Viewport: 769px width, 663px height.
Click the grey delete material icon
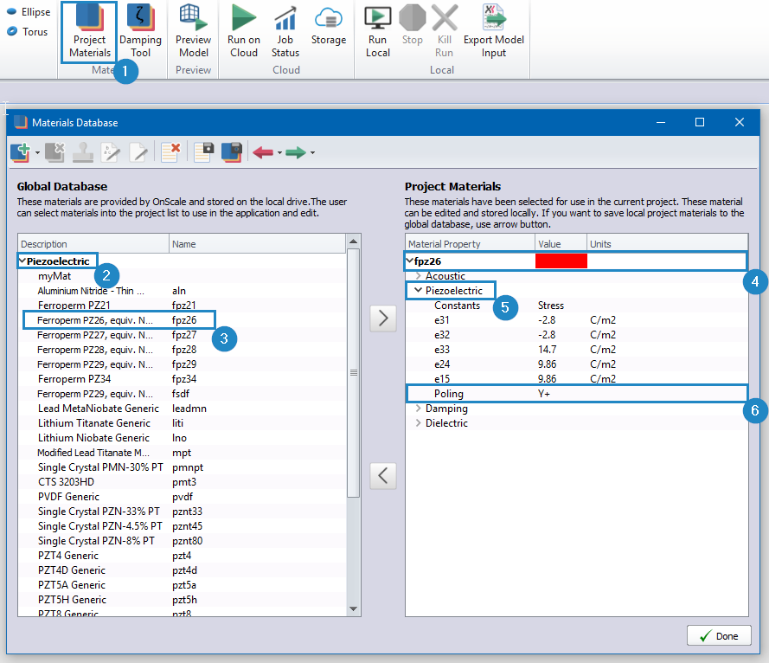tap(55, 152)
